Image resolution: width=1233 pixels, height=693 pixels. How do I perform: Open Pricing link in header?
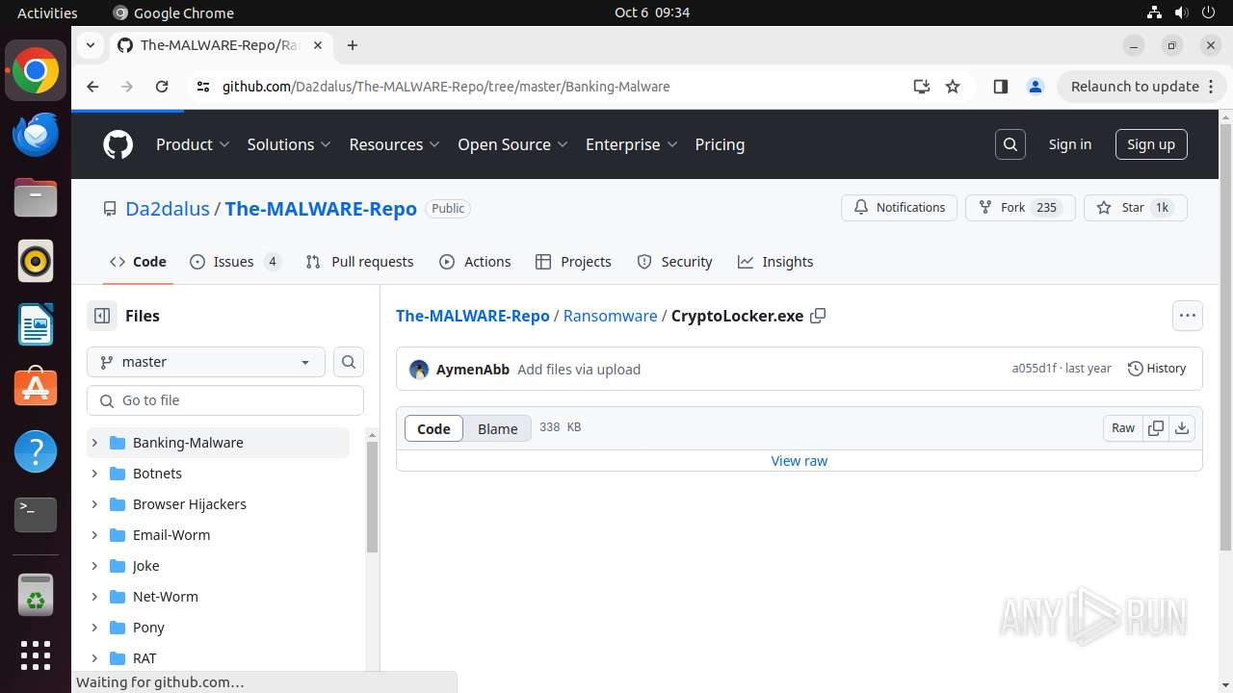[x=720, y=144]
